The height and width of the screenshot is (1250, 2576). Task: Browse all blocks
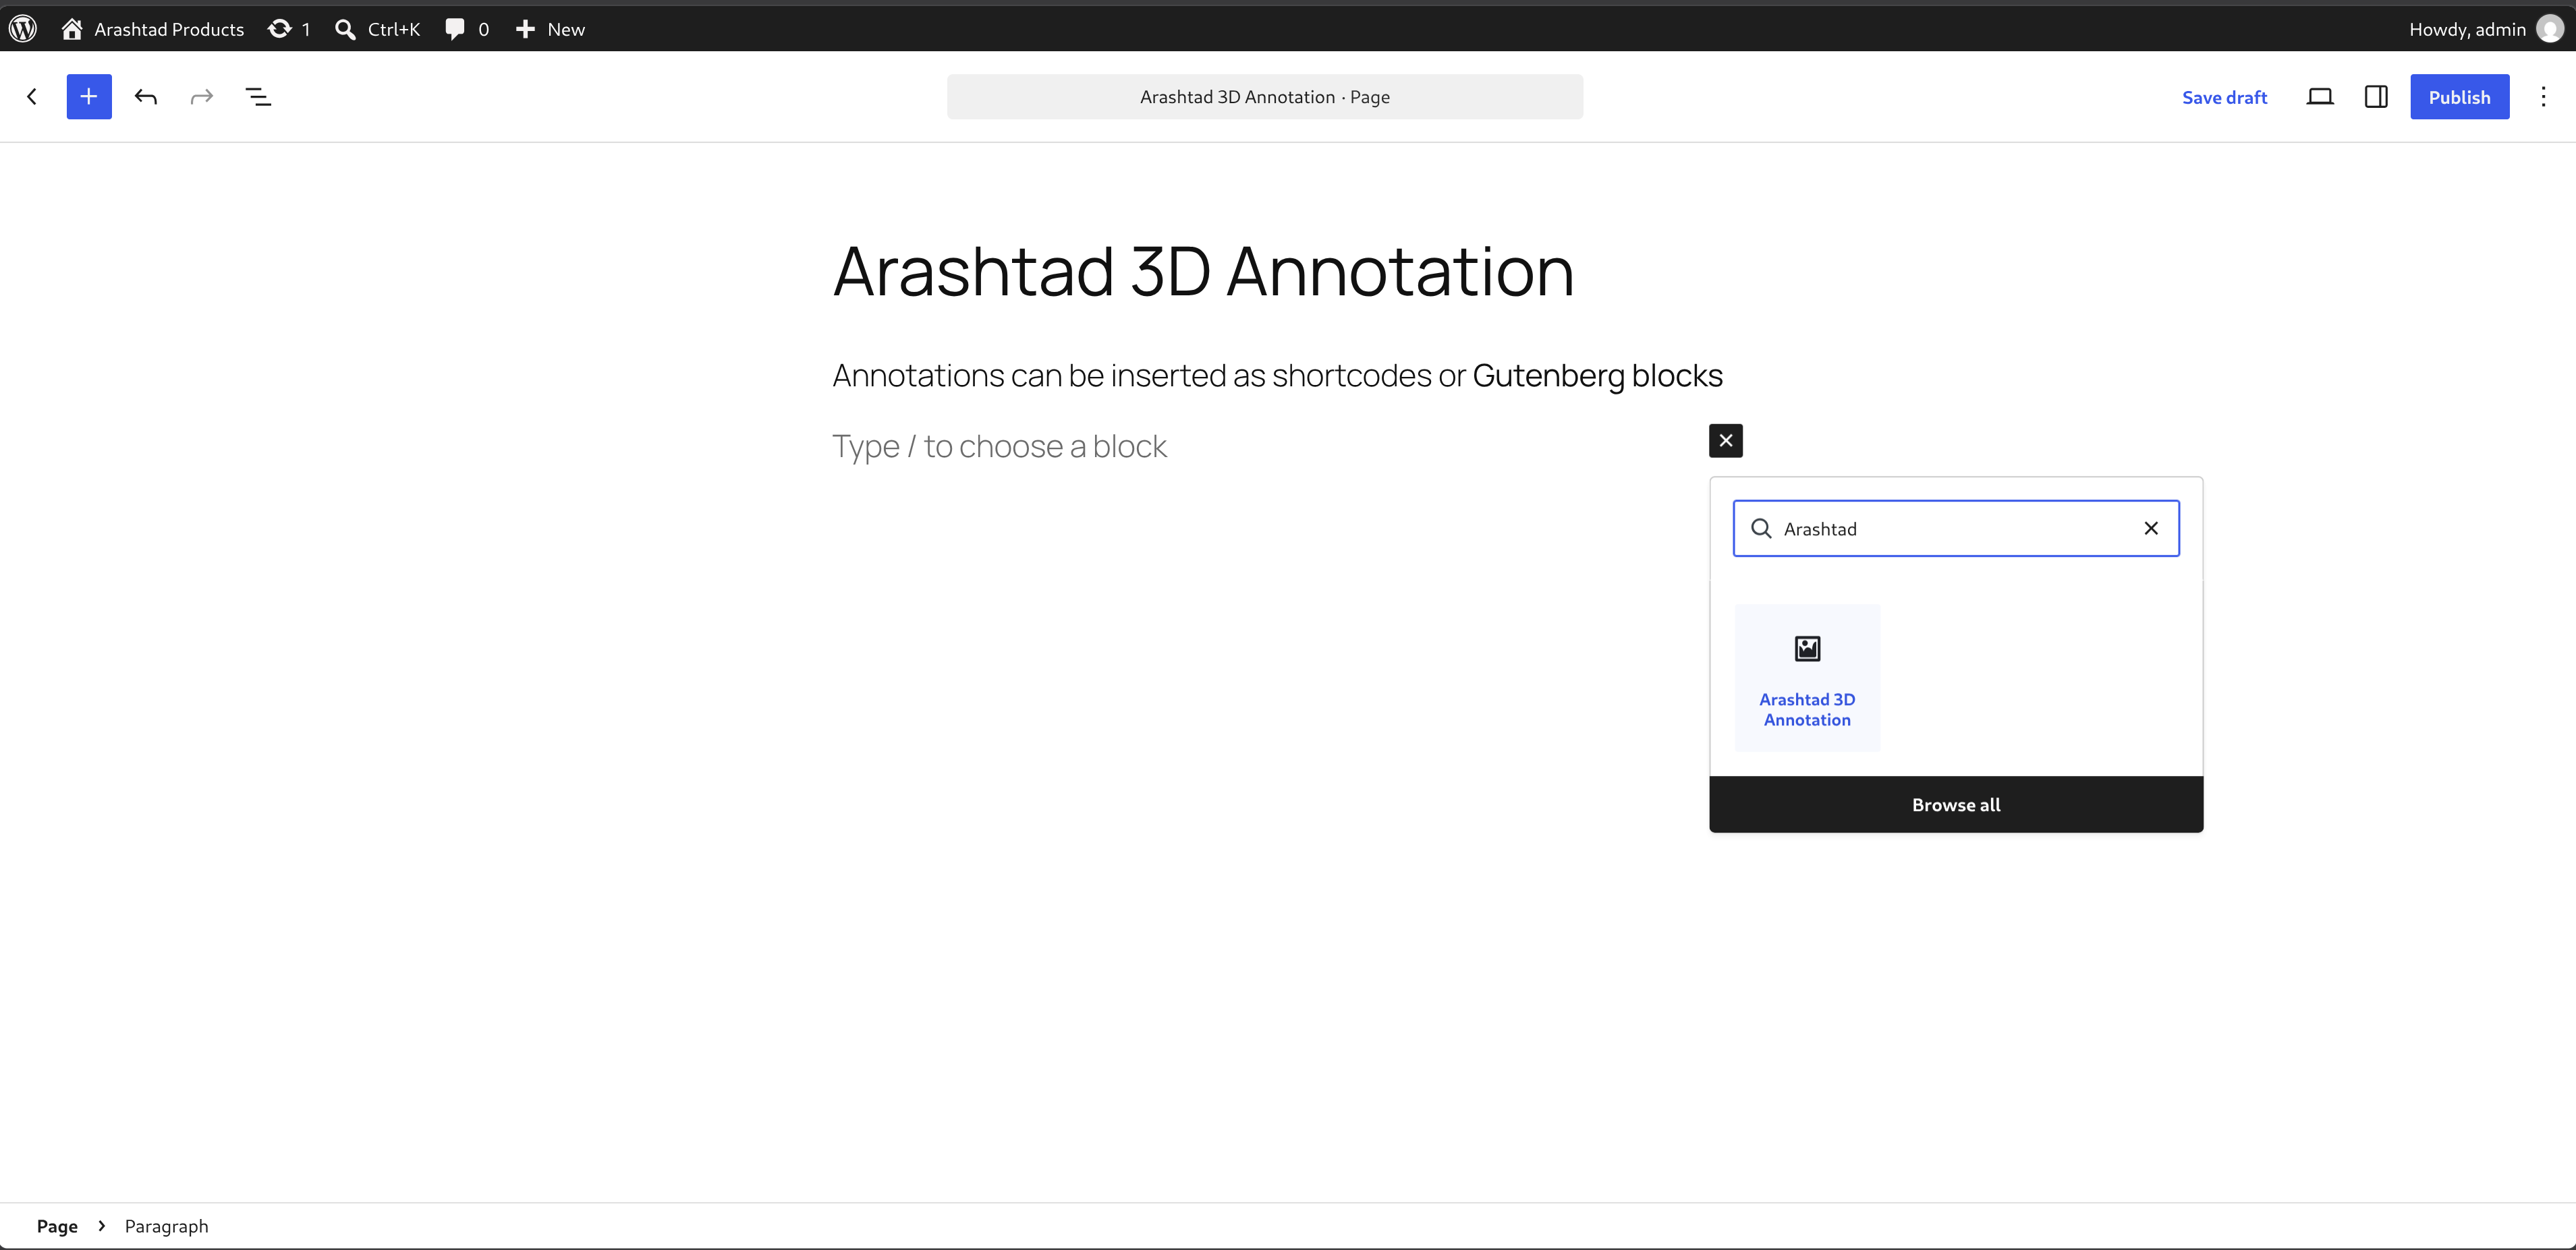[1956, 804]
